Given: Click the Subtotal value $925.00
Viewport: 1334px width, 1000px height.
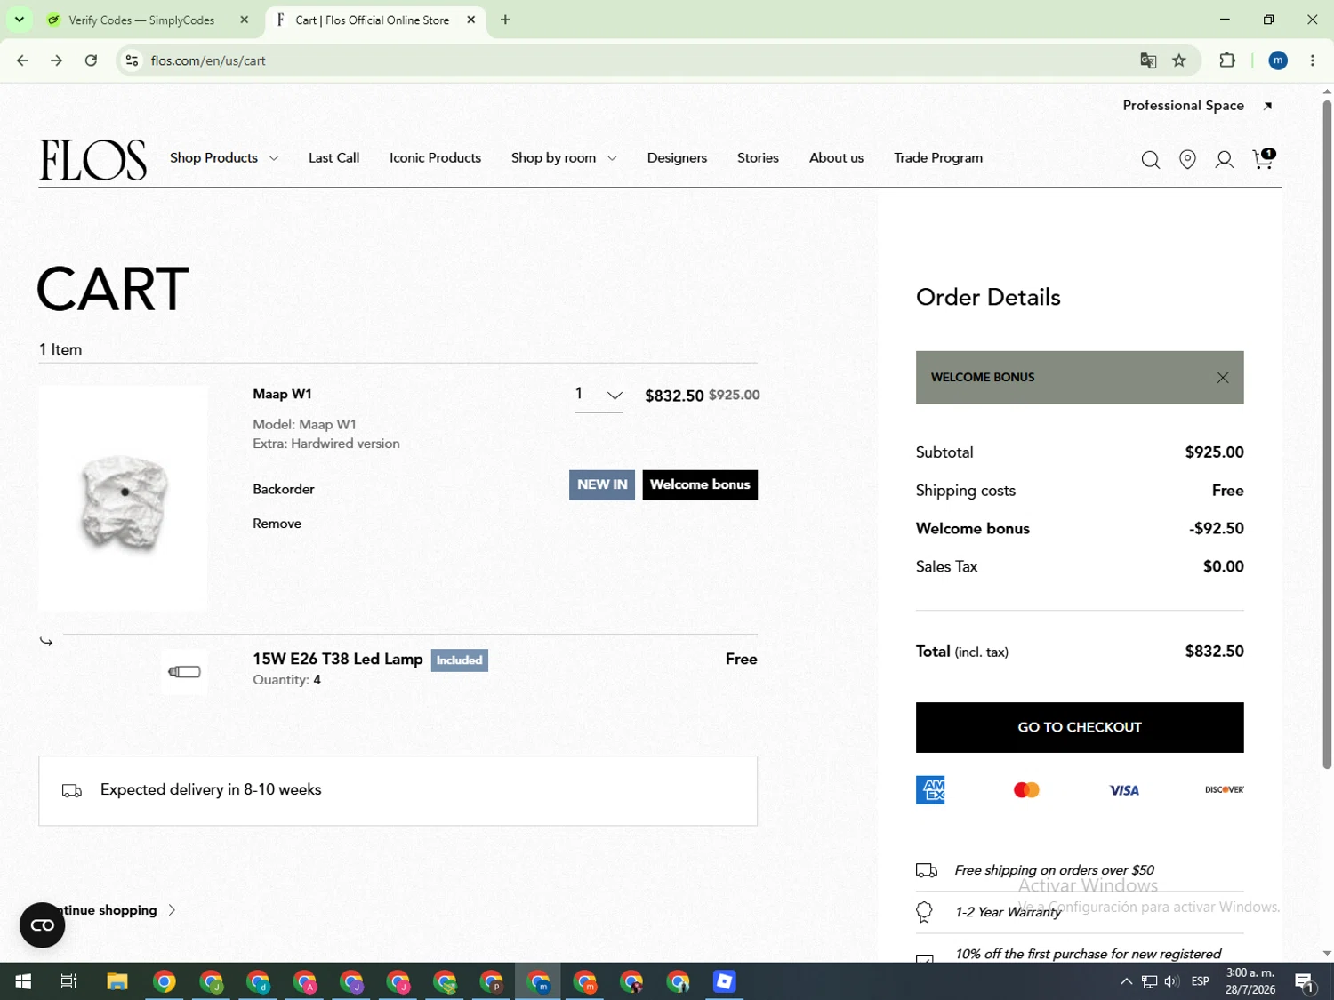Looking at the screenshot, I should pos(1214,452).
